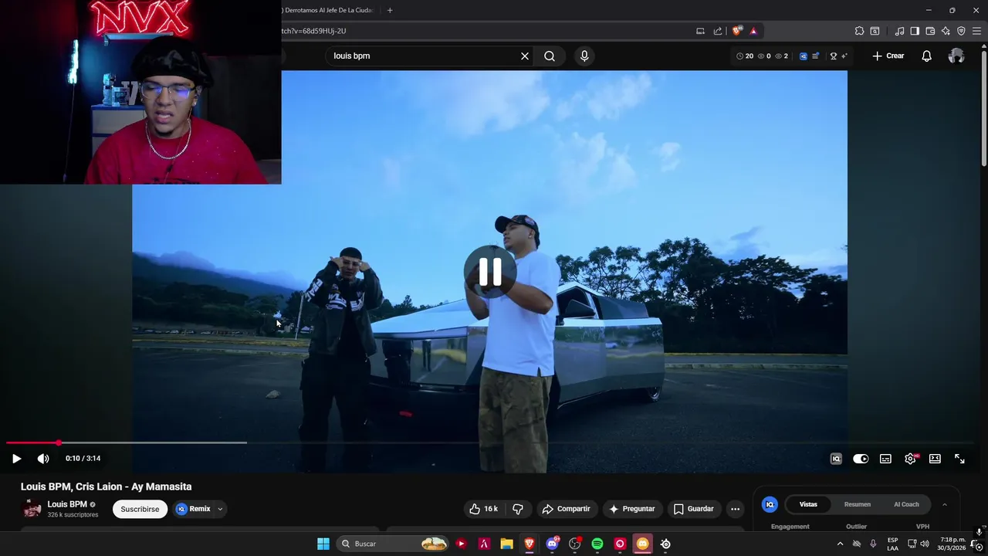Toggle the autoplay switch in player
Image resolution: width=988 pixels, height=556 pixels.
861,459
